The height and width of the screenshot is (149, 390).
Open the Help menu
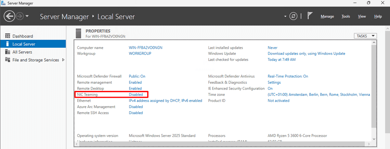coord(378,17)
